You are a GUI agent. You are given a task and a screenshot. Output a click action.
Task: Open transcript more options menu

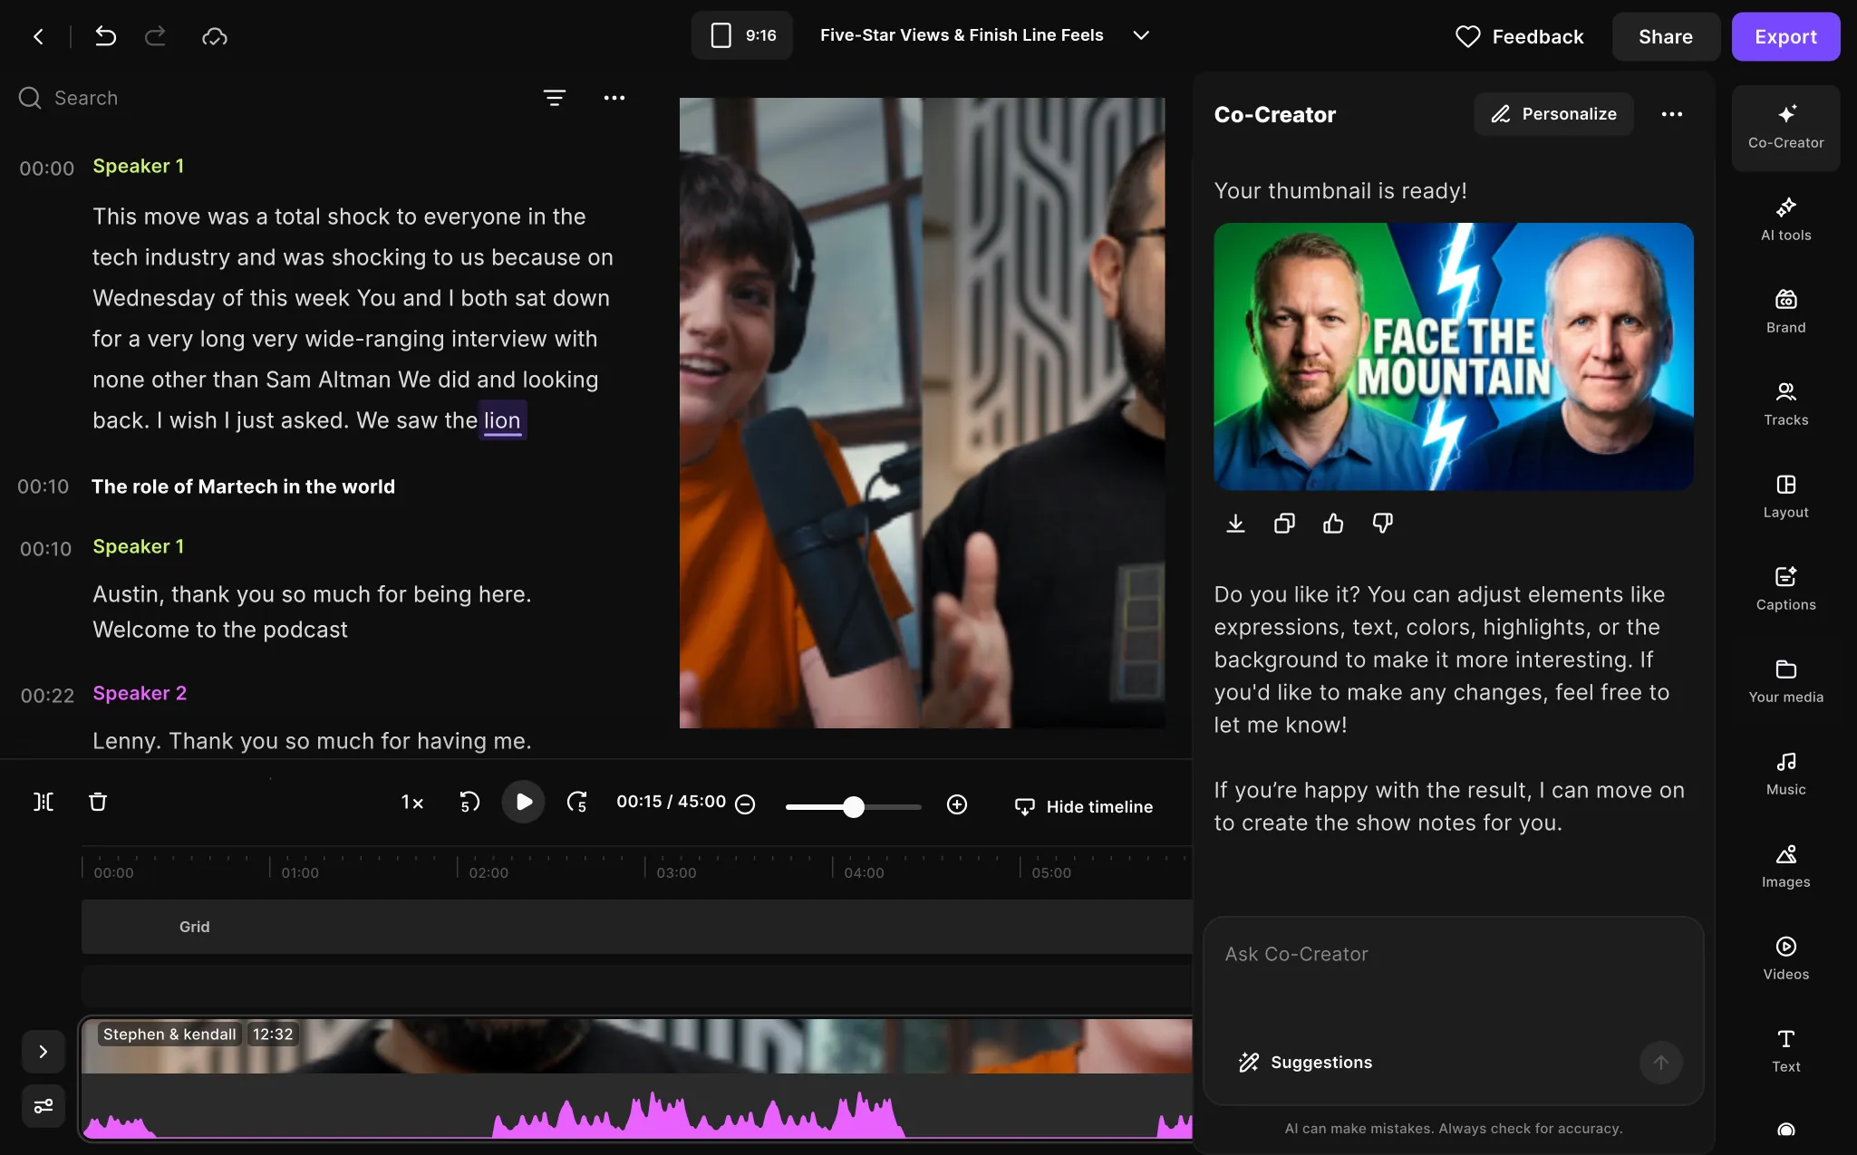tap(614, 98)
